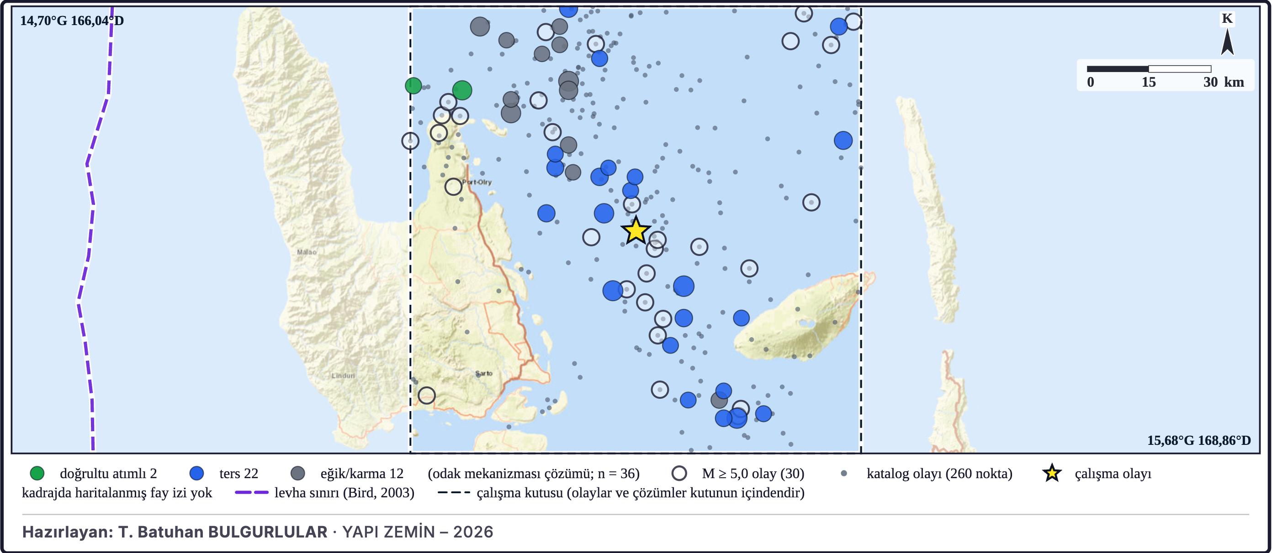Image resolution: width=1272 pixels, height=553 pixels.
Task: Click the purple dashed plate boundary legend line
Action: tap(252, 492)
